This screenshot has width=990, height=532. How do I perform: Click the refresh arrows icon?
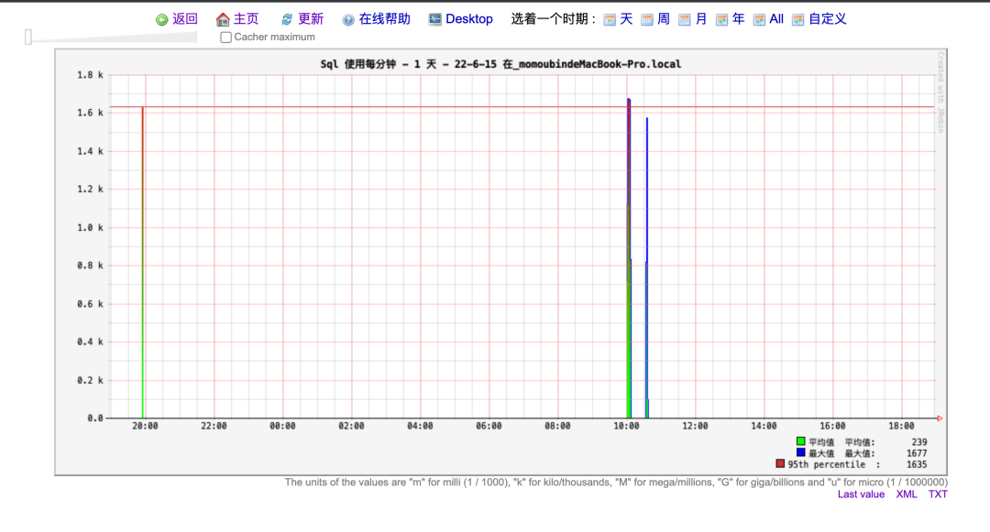tap(287, 19)
